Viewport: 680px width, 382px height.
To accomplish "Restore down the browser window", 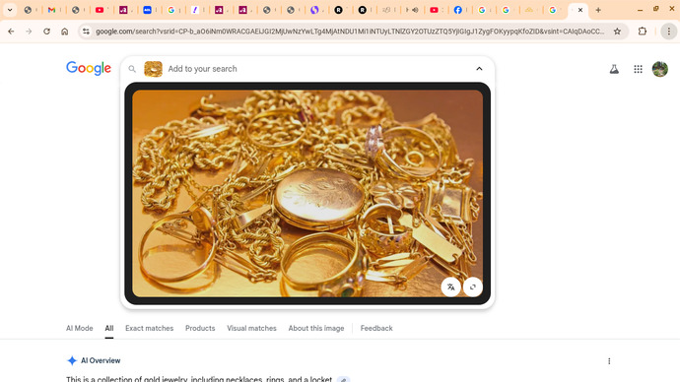I will tap(655, 9).
